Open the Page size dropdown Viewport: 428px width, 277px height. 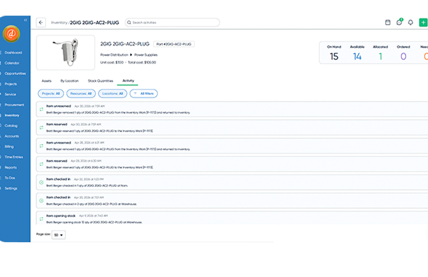pos(58,235)
